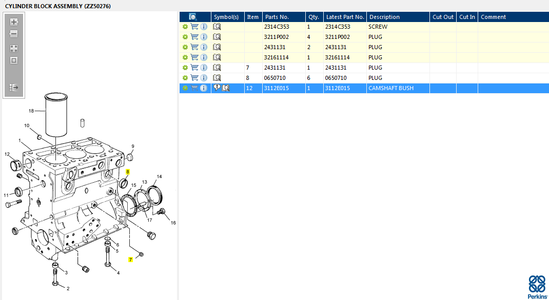Viewport: 549px width, 300px height.
Task: Select the highlighted callout 7 on diagram
Action: (131, 260)
